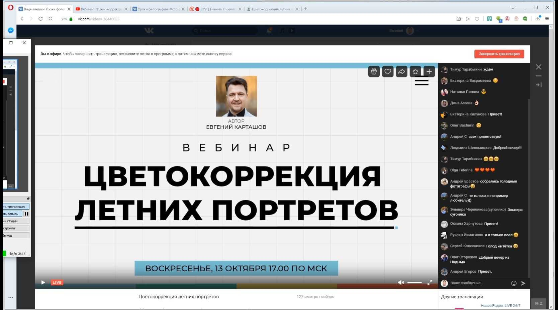Open the Новое Радио LIVE 24/7 broadcast
Screen dimensions: 558x310
(x=500, y=306)
